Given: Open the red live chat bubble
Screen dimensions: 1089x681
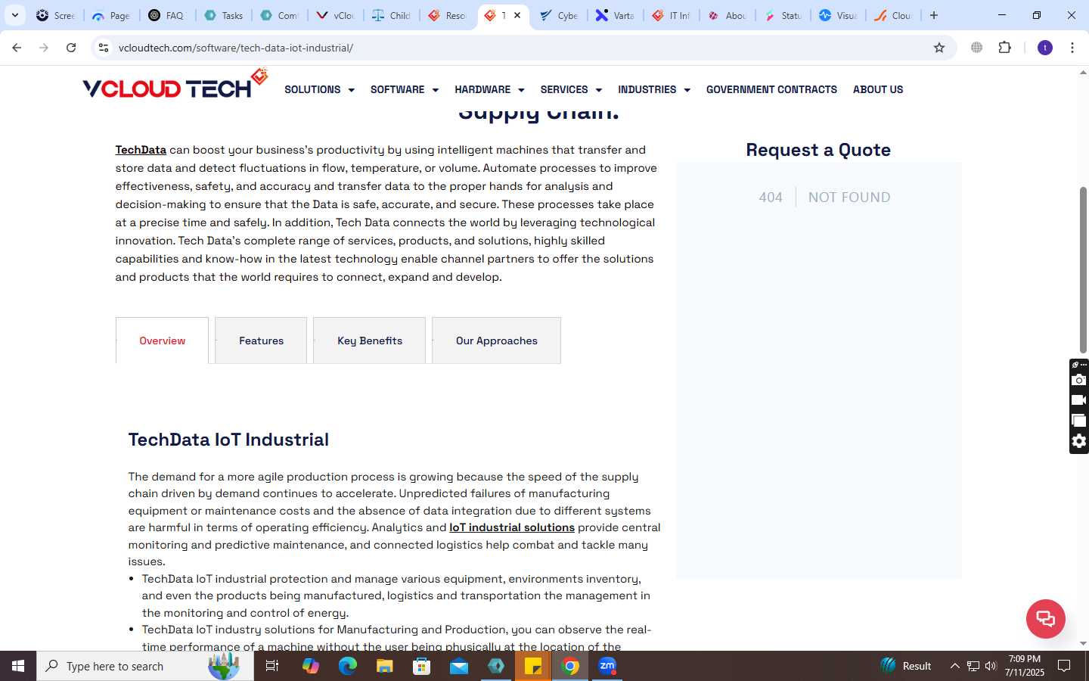Looking at the screenshot, I should [1045, 619].
